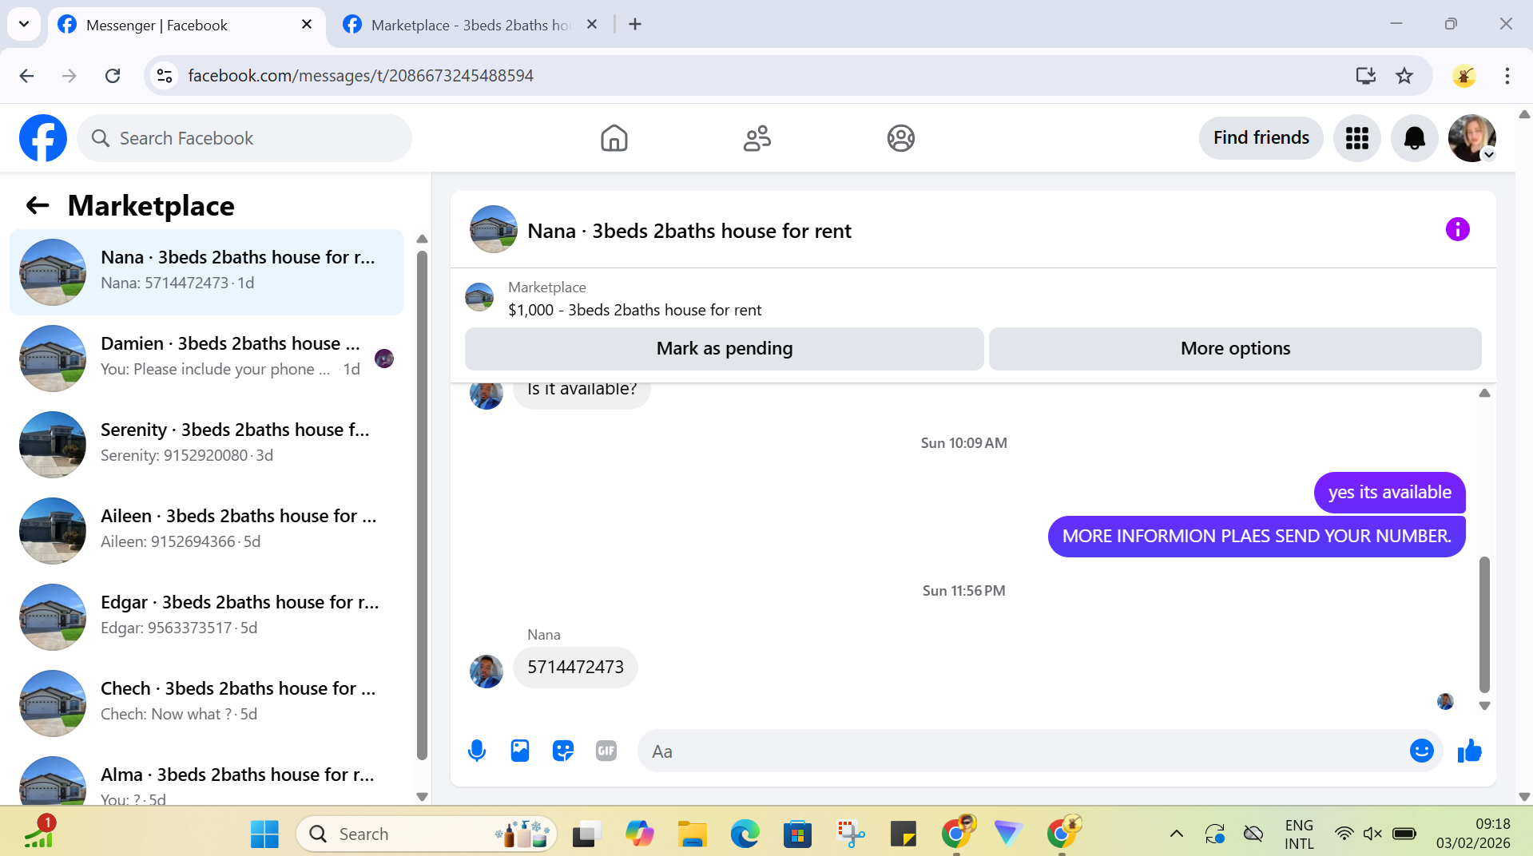Click the $1,000 3beds 2baths listing link
Viewport: 1533px width, 856px height.
(x=634, y=310)
